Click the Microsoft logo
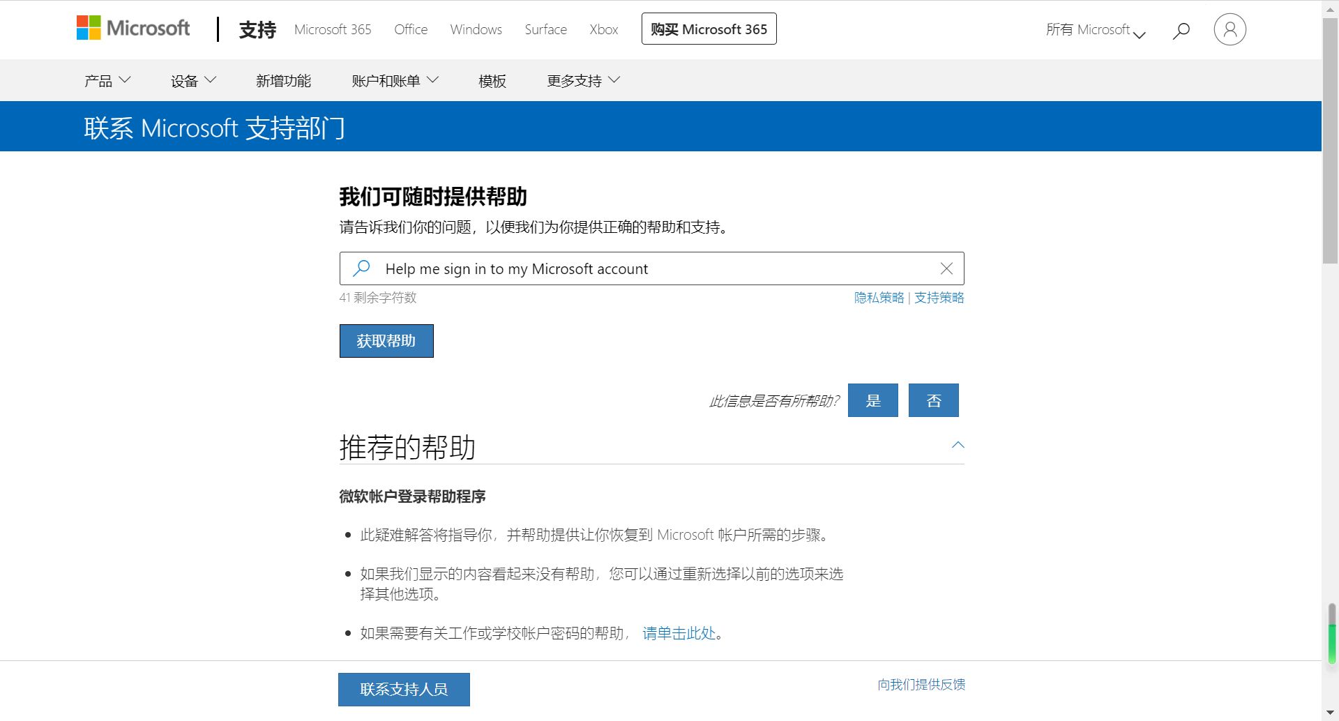 click(x=133, y=29)
